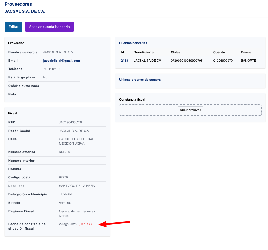The width and height of the screenshot is (268, 250).
Task: Click the date 29 ago 2025
Action: click(68, 224)
